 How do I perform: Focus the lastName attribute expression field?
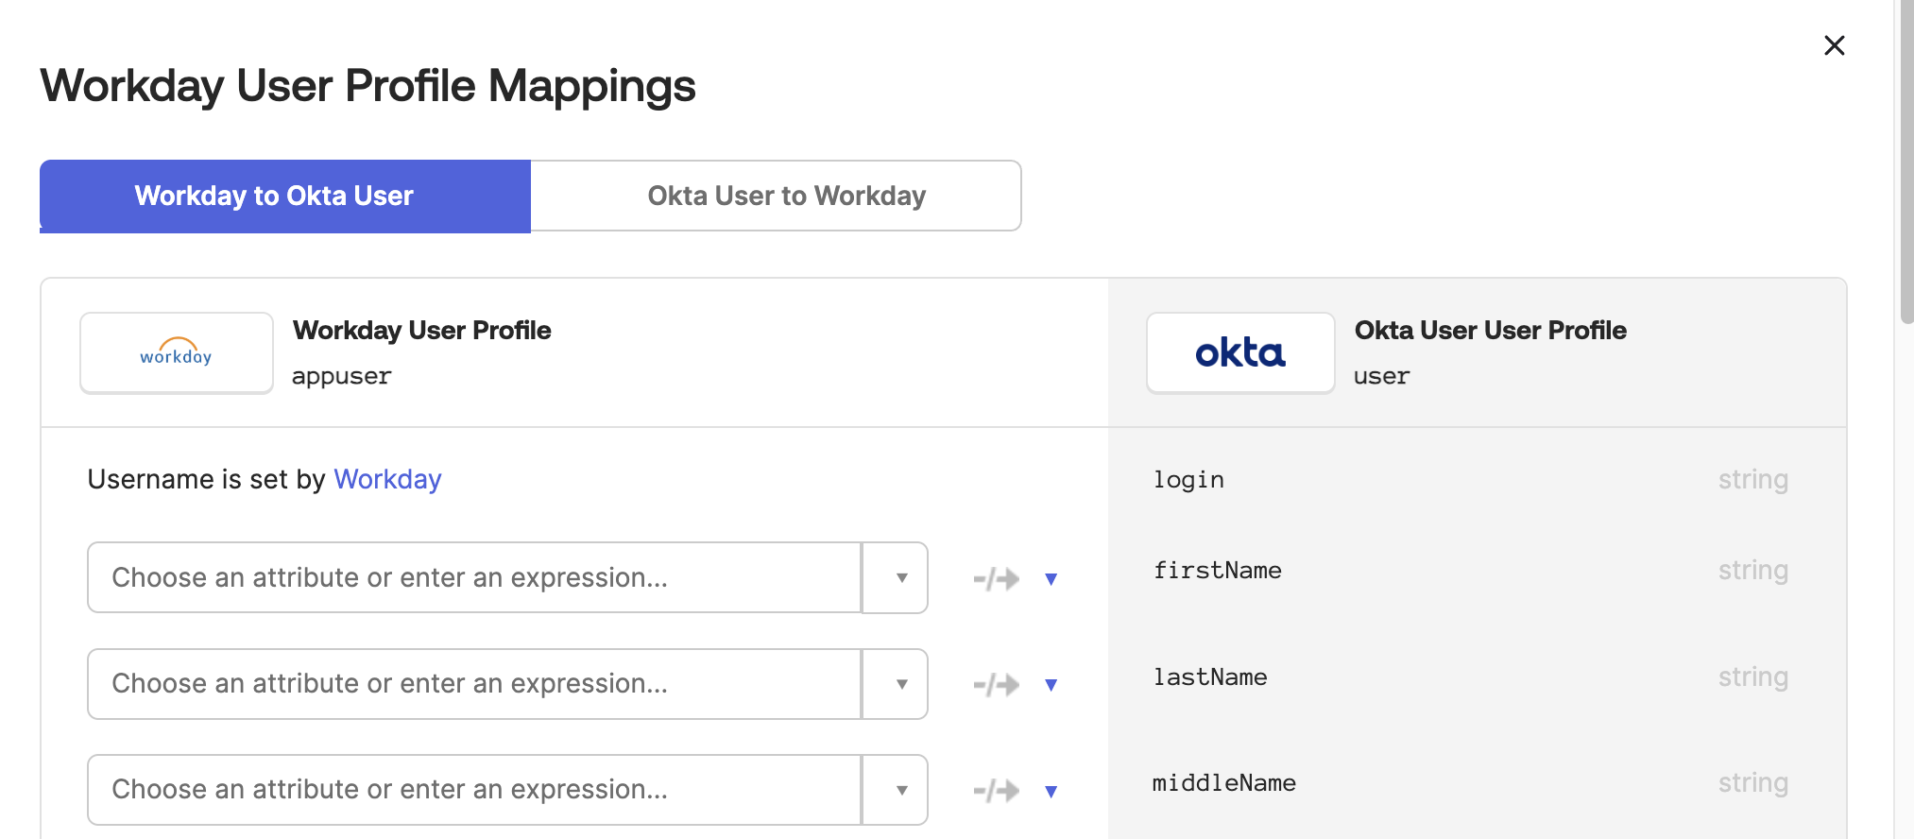[474, 684]
